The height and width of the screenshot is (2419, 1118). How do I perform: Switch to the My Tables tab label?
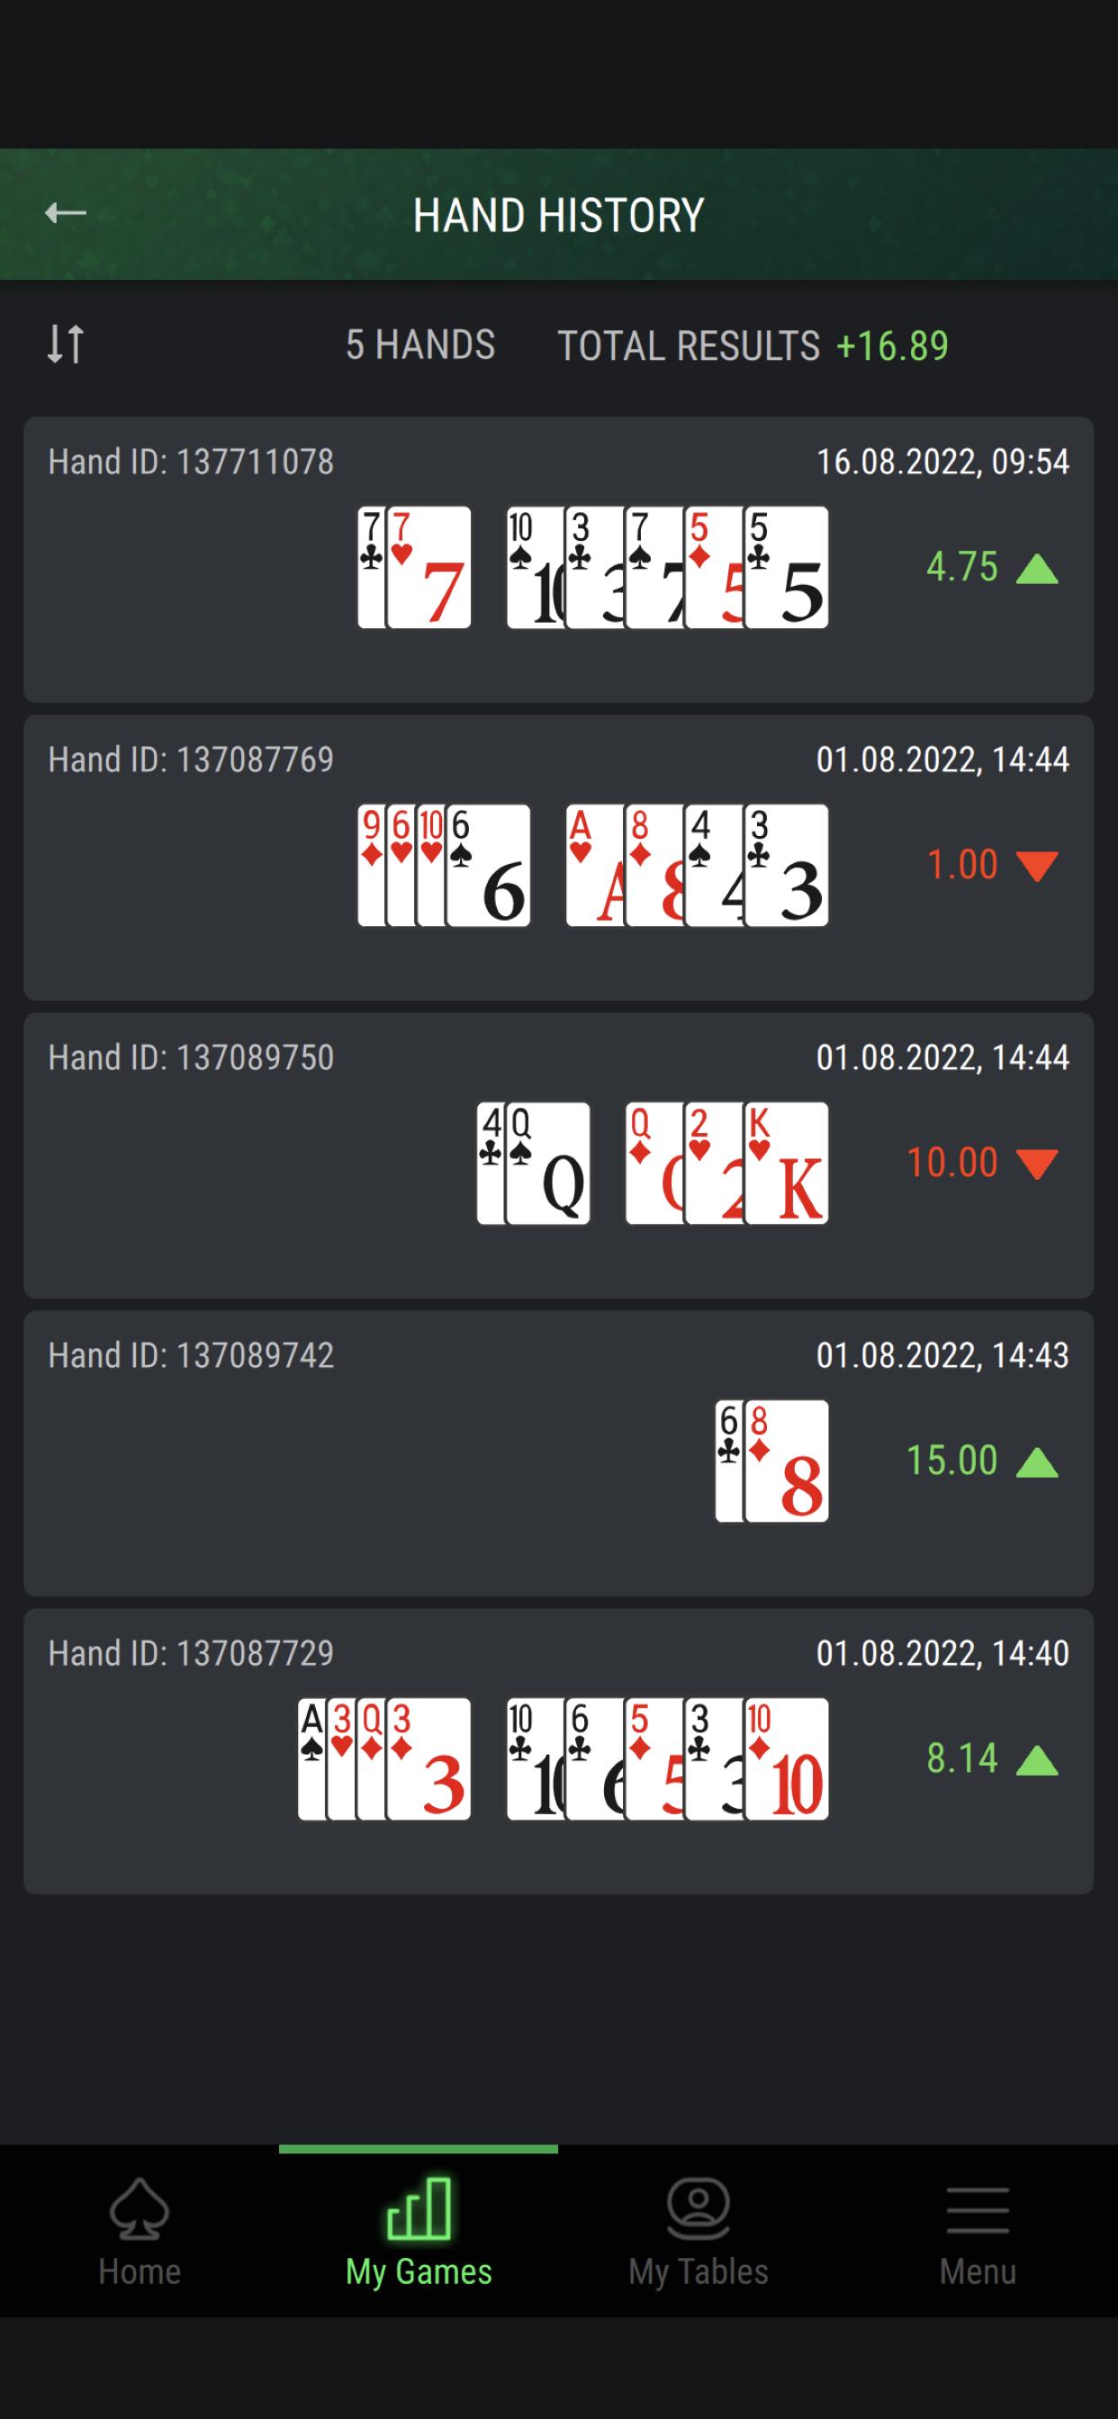[x=698, y=2271]
